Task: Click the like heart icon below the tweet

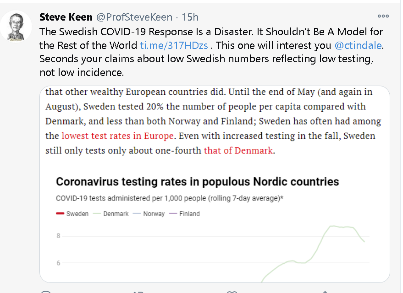Action: (232, 292)
